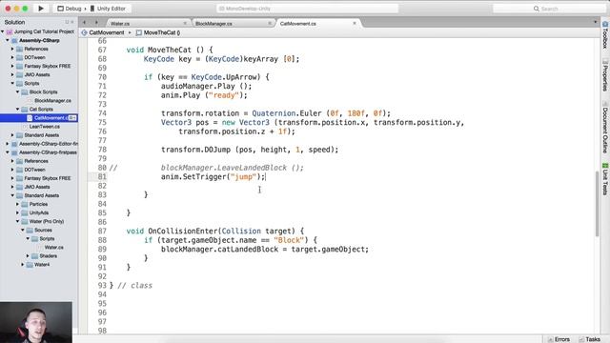Click the magnifier icon in the search box
Screen dimensions: 610x343
point(536,9)
